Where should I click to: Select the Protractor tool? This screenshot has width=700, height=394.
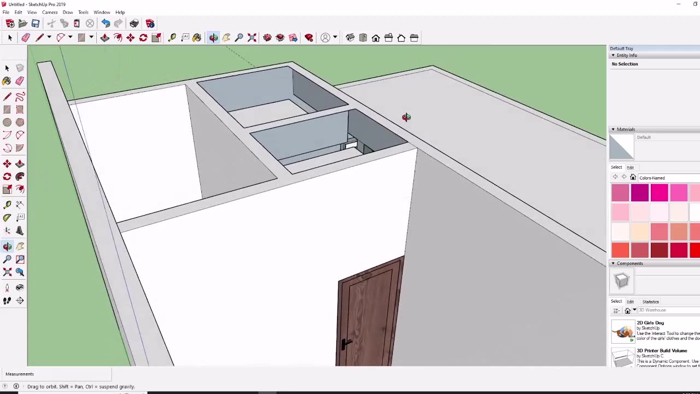pos(7,217)
